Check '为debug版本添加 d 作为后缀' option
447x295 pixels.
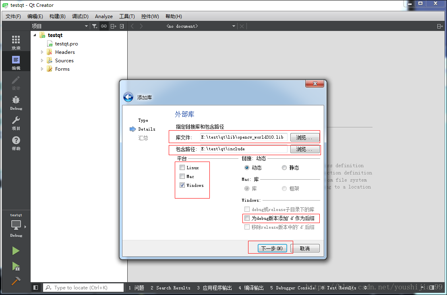pos(247,218)
